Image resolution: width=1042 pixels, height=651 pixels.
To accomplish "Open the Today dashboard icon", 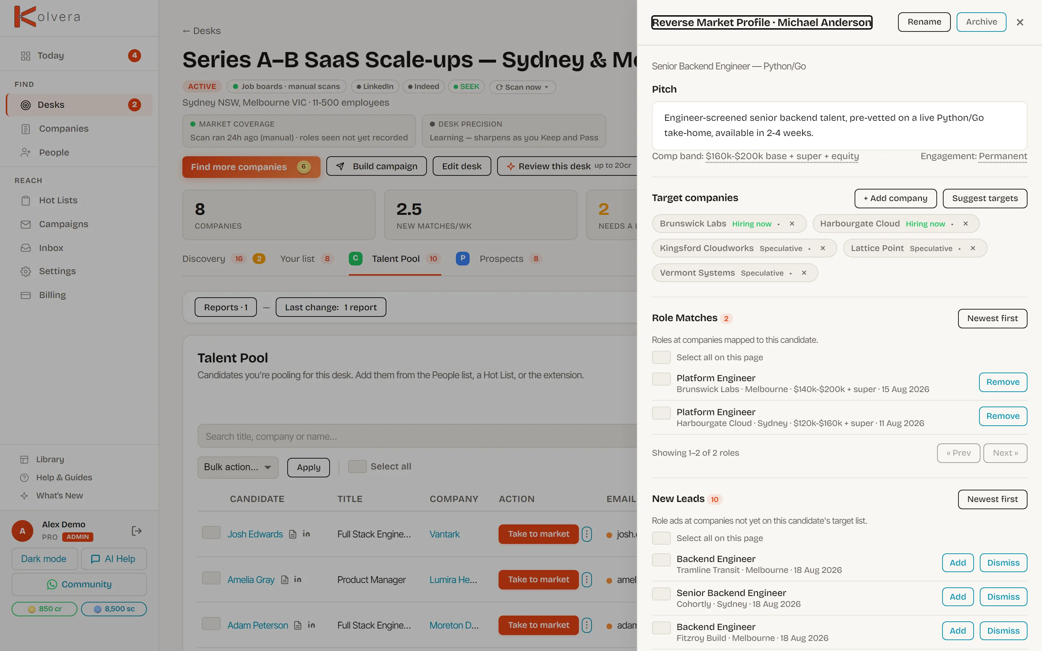I will point(25,56).
